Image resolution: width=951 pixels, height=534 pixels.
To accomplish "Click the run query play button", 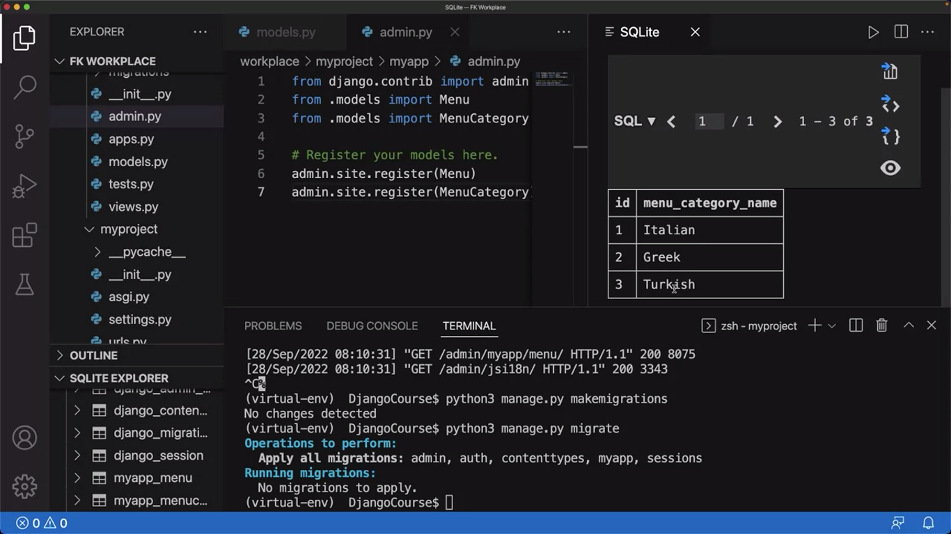I will point(873,32).
